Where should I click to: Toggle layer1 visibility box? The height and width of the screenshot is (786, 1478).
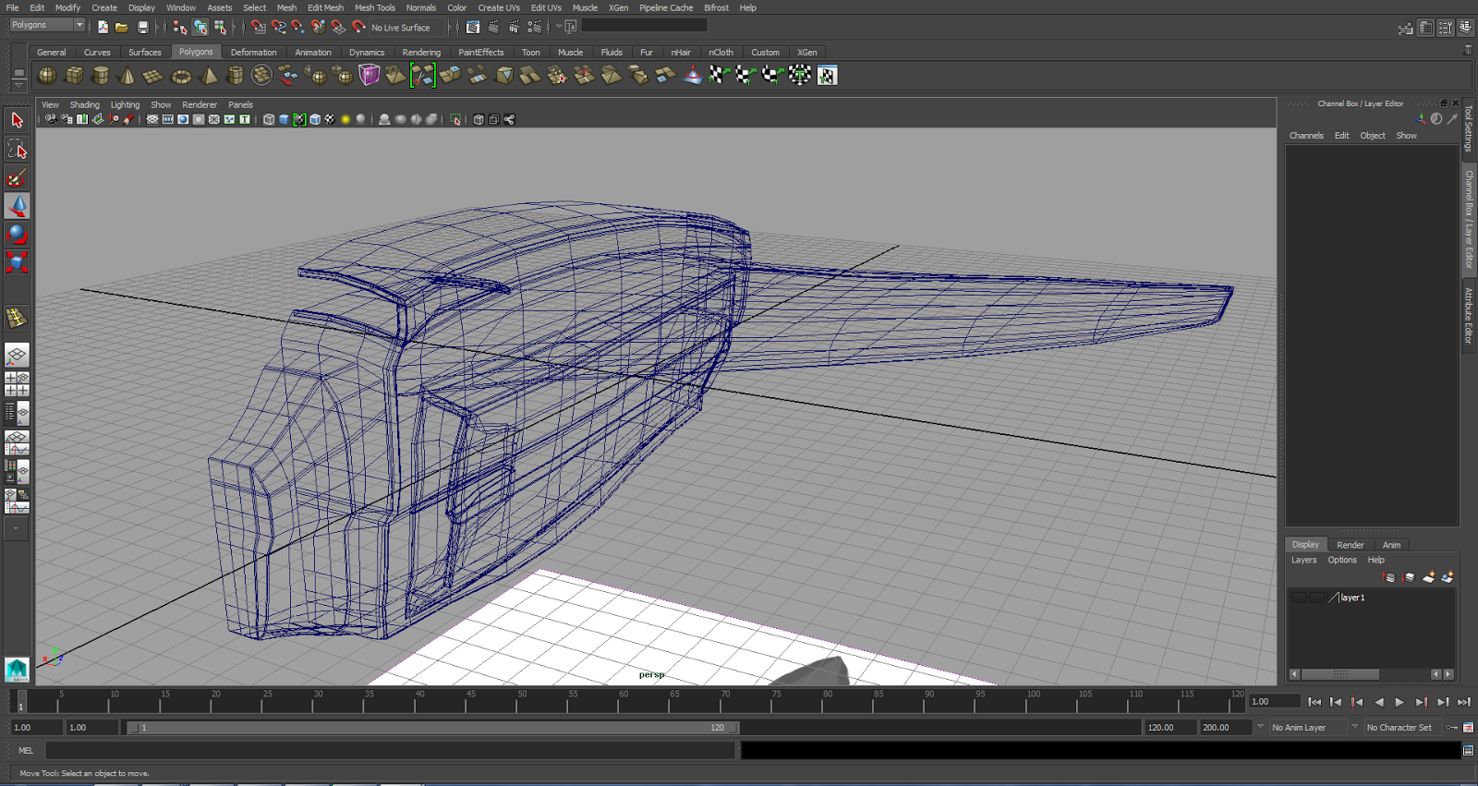click(1299, 598)
